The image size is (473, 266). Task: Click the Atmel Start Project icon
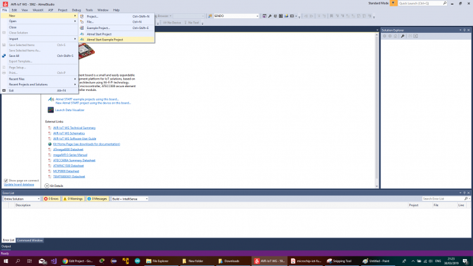[x=82, y=33]
